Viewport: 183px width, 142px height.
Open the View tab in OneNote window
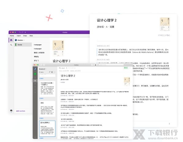pos(31,36)
